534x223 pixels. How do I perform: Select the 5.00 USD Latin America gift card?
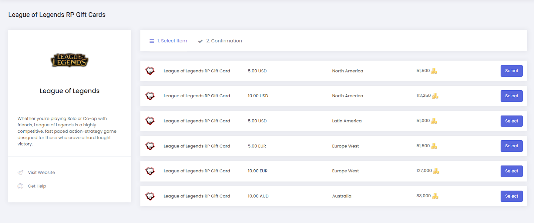pos(512,121)
